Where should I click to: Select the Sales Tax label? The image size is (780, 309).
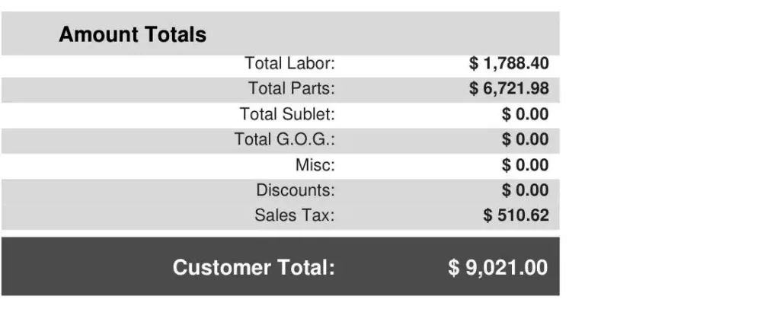[295, 215]
